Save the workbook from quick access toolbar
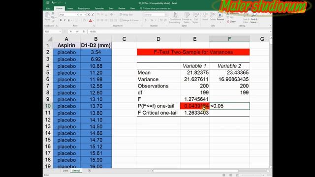Image resolution: width=315 pixels, height=177 pixels. 48,2
